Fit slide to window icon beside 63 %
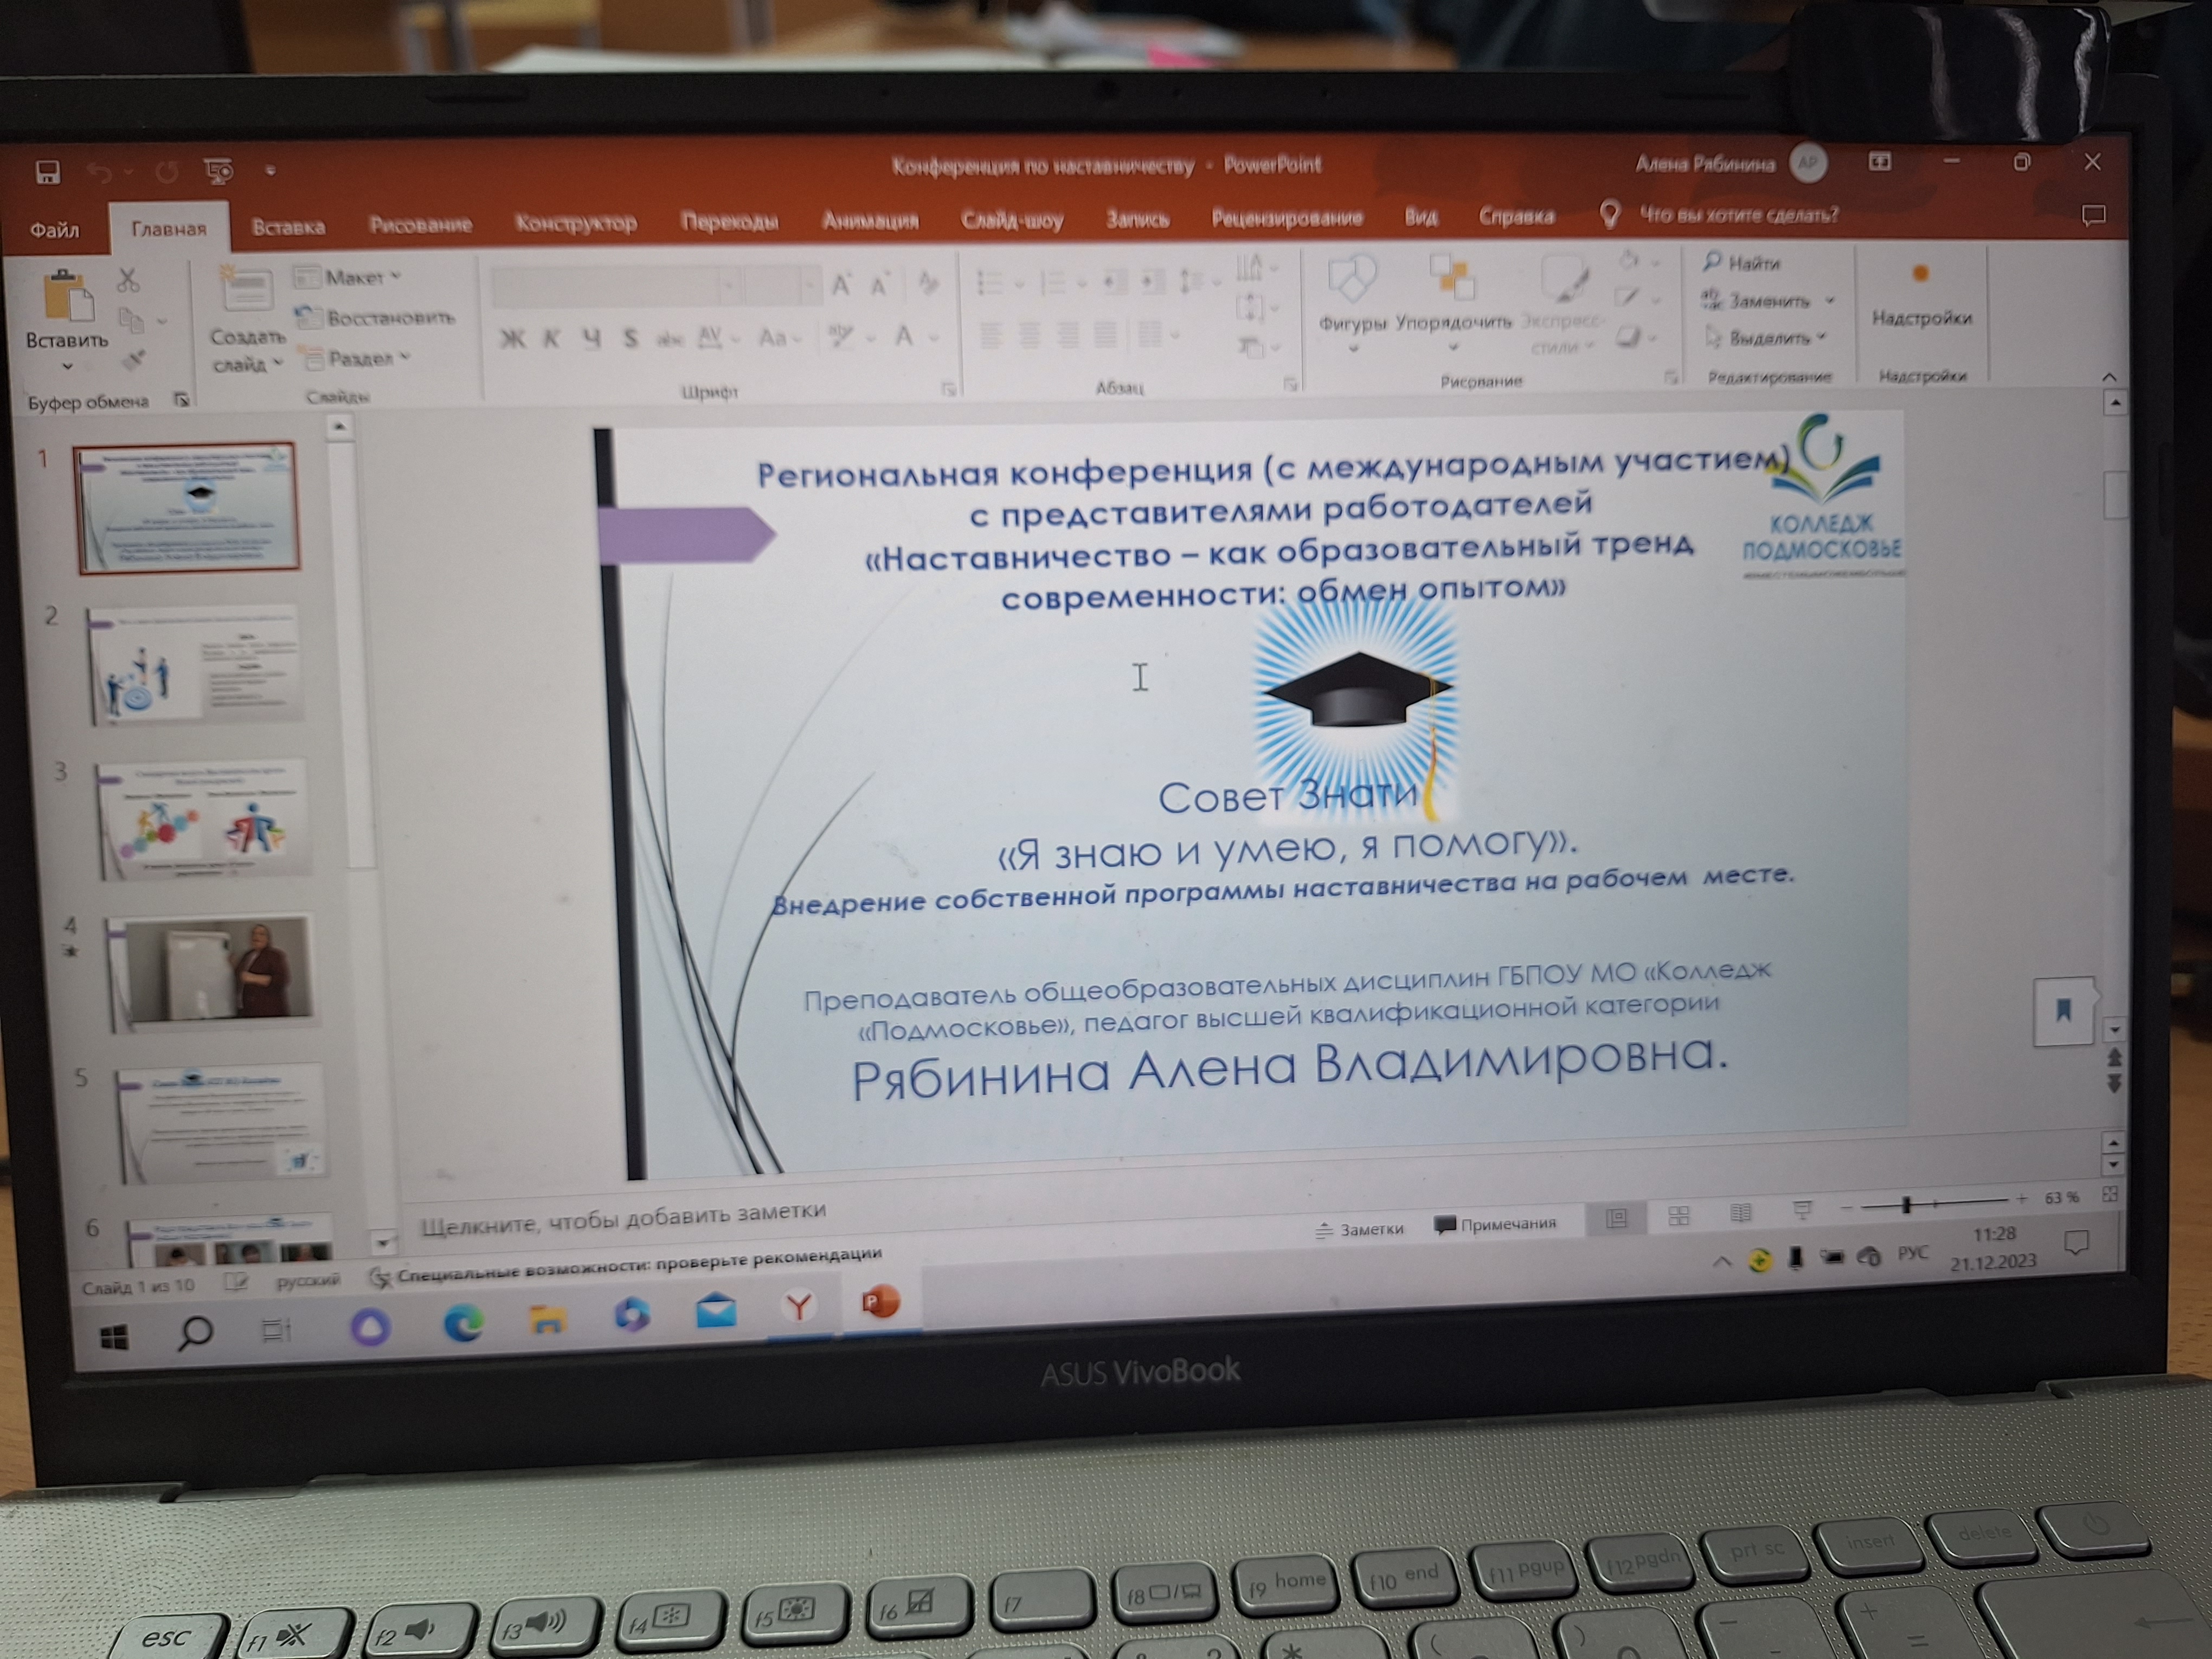This screenshot has width=2212, height=1659. click(2110, 1194)
